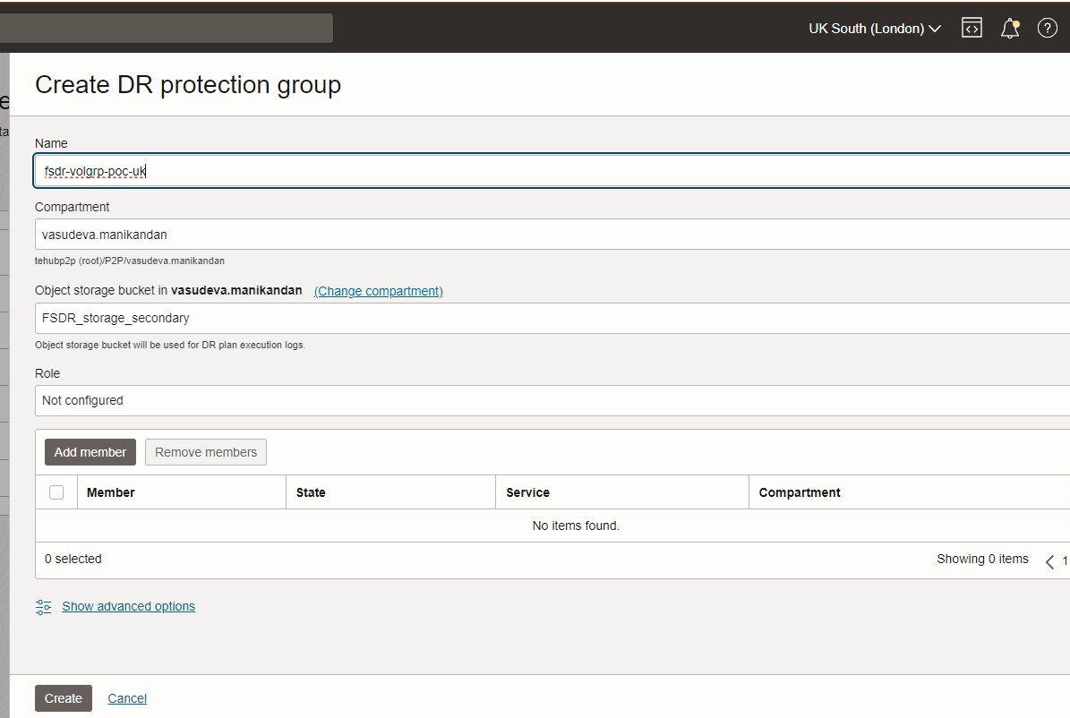Viewport: 1070px width, 718px height.
Task: Click the Create button
Action: pos(64,698)
